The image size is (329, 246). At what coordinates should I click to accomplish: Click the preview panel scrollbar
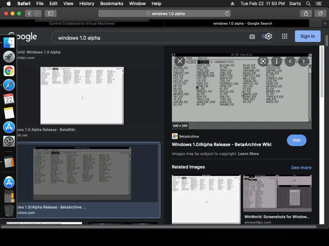[x=322, y=72]
